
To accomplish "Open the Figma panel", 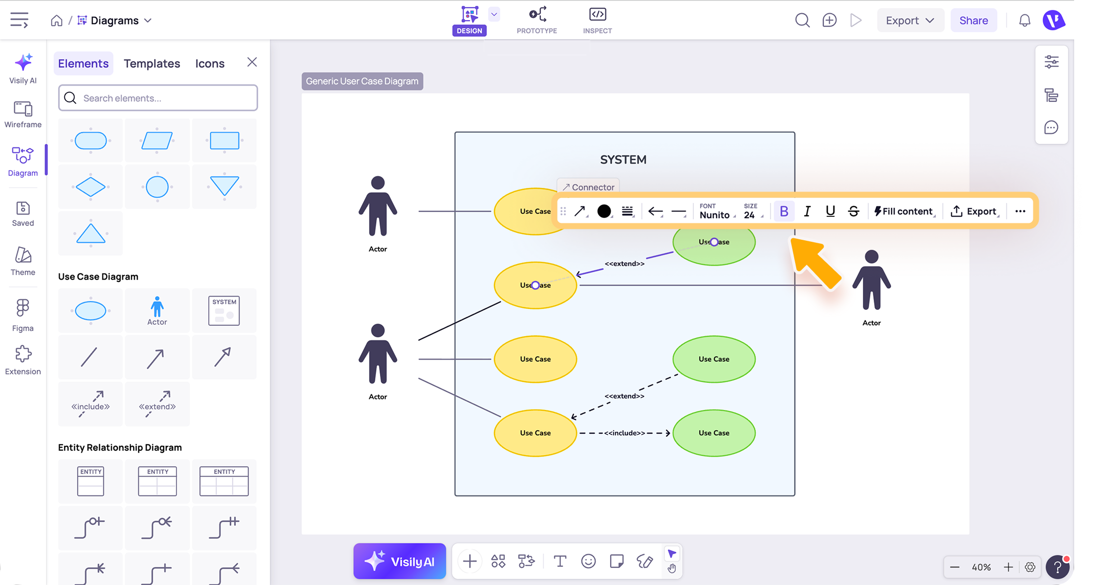I will click(23, 315).
